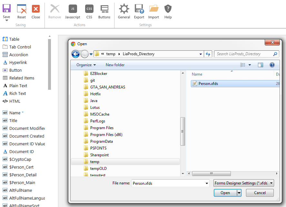Click the Open button

(225, 193)
